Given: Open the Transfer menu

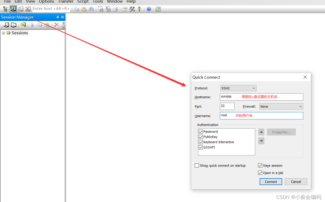Looking at the screenshot, I should point(66,2).
